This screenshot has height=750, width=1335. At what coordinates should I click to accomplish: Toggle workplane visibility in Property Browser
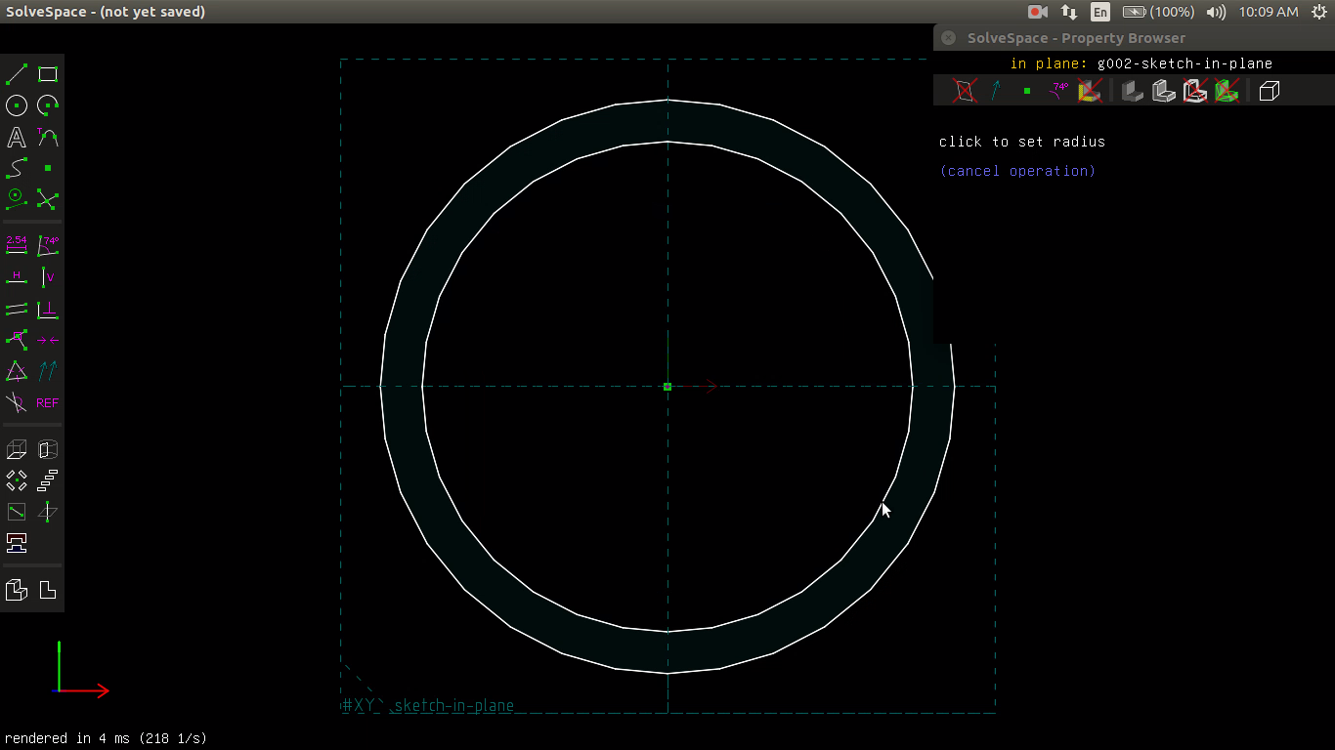coord(965,91)
